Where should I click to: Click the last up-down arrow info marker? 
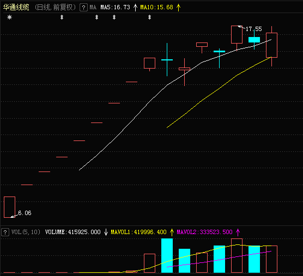pyautogui.click(x=149, y=17)
